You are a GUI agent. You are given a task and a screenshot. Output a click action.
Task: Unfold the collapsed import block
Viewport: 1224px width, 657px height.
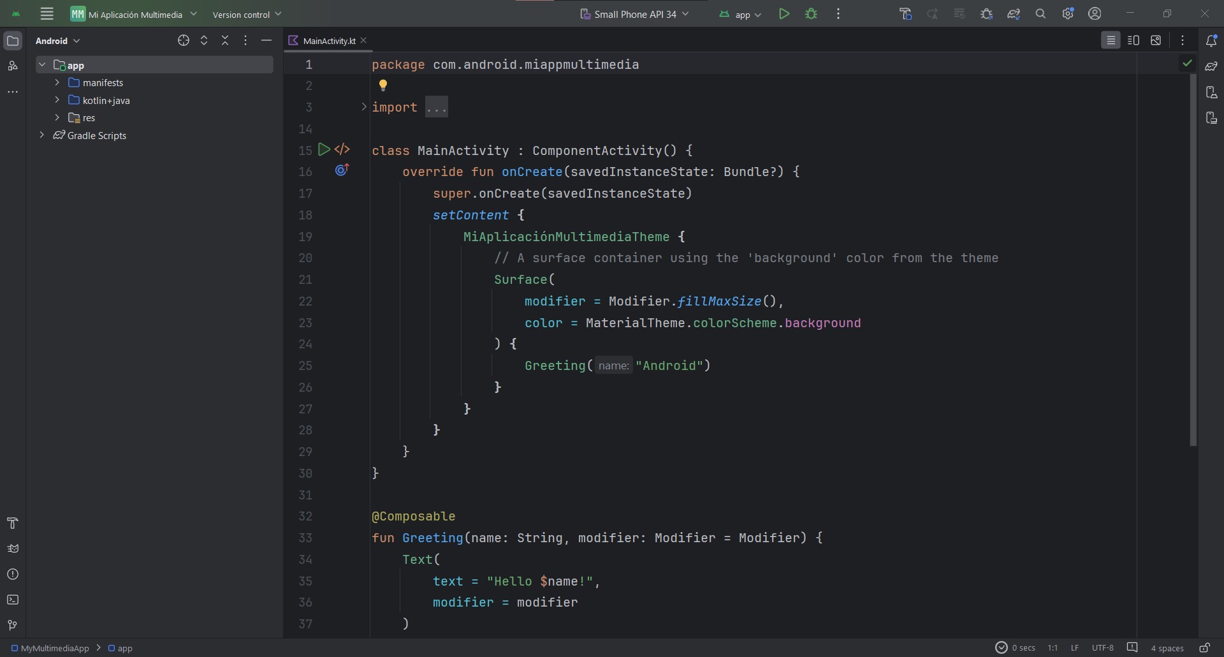[364, 107]
